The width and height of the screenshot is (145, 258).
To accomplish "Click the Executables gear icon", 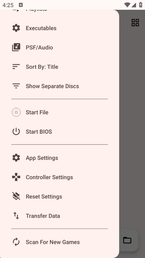I will click(16, 28).
